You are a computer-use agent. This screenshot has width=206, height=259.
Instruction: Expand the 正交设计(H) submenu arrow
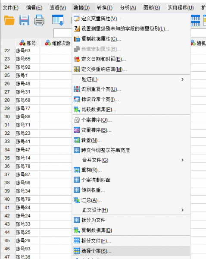coord(182,210)
